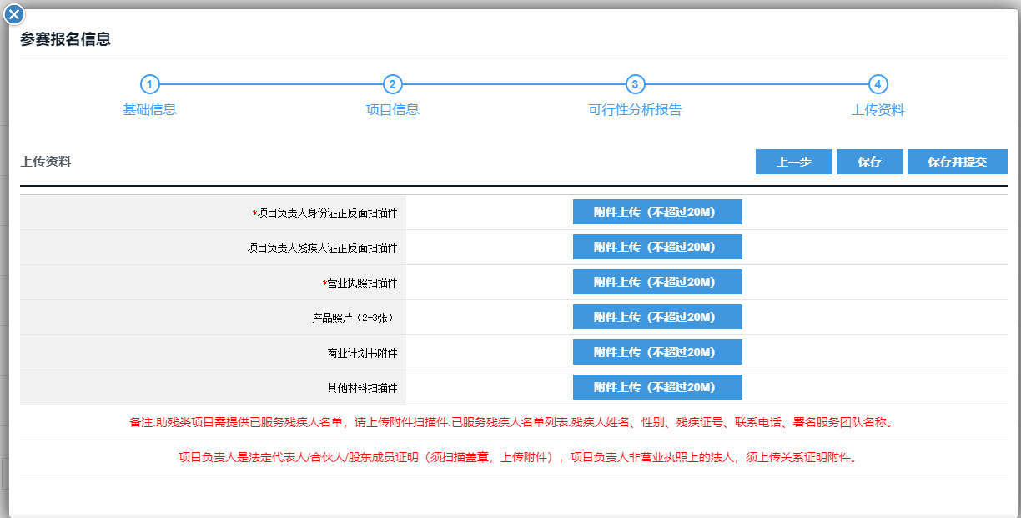
Task: Open the 基础信息 step label
Action: point(149,110)
